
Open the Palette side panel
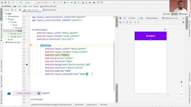coord(117,22)
